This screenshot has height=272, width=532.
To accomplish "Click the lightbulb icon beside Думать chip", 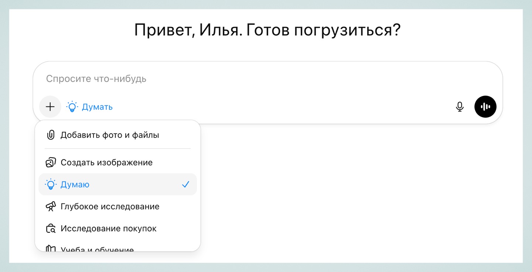I will pyautogui.click(x=72, y=107).
